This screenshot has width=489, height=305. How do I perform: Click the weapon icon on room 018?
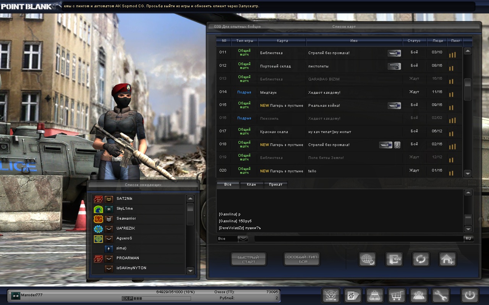point(386,145)
